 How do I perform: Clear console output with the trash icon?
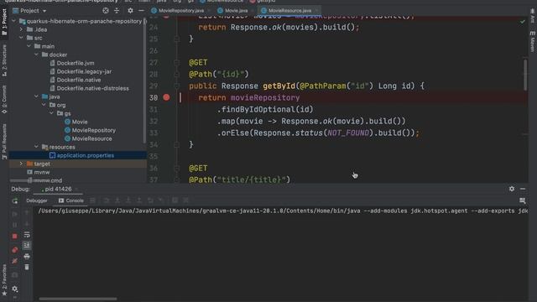coord(27,267)
